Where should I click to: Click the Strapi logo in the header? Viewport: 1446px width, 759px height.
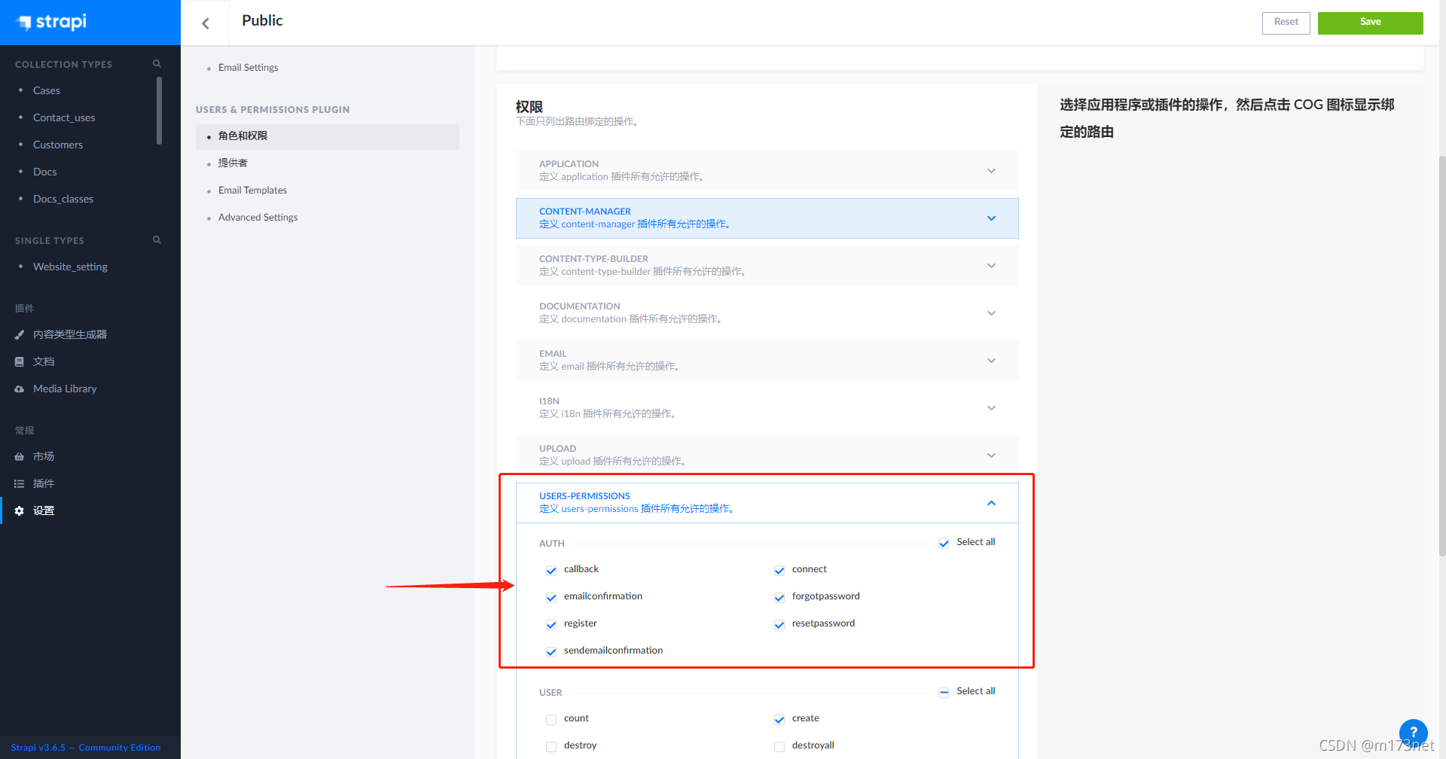52,22
